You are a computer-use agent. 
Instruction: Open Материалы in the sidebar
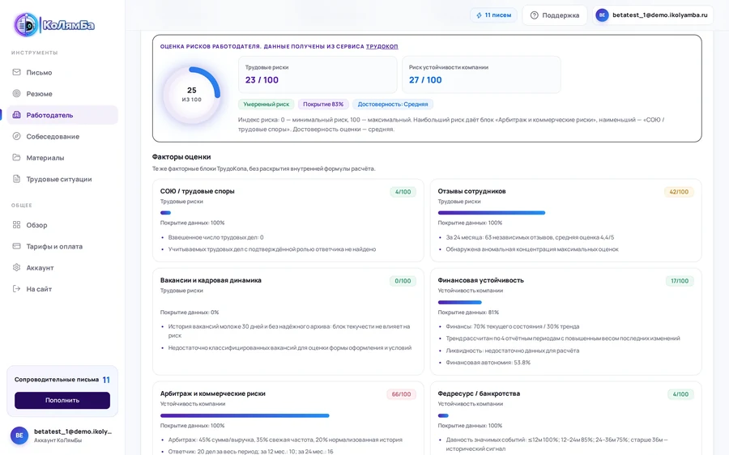coord(62,158)
